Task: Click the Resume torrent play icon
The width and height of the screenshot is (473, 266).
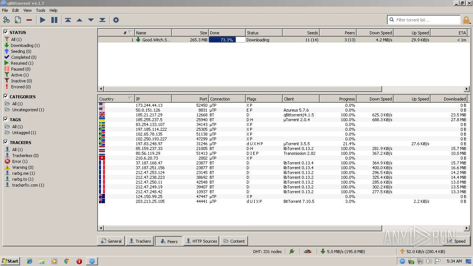Action: (x=43, y=20)
